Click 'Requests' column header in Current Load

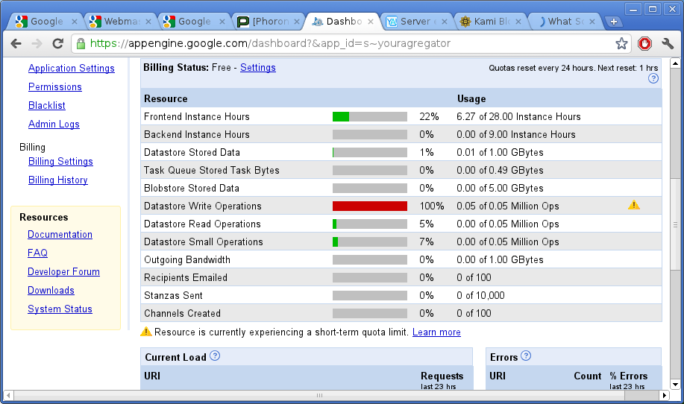point(442,376)
